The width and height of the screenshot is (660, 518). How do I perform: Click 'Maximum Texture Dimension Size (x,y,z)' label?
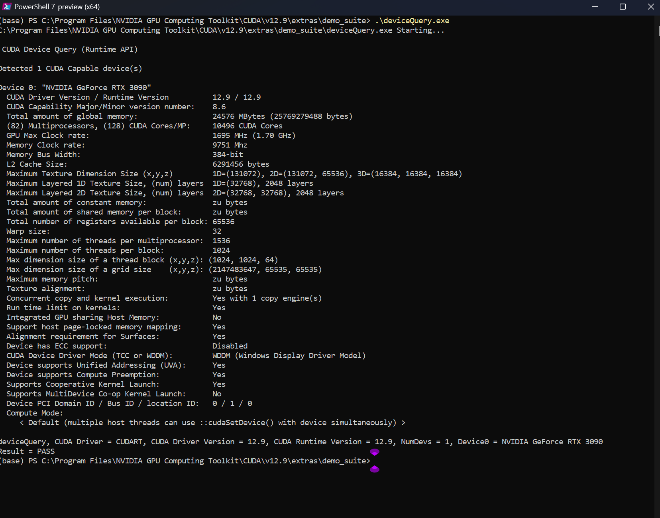(x=89, y=174)
